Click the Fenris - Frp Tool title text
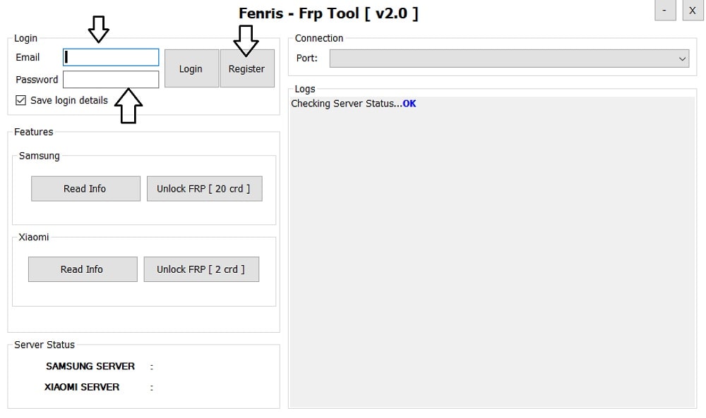The image size is (706, 418). 328,13
